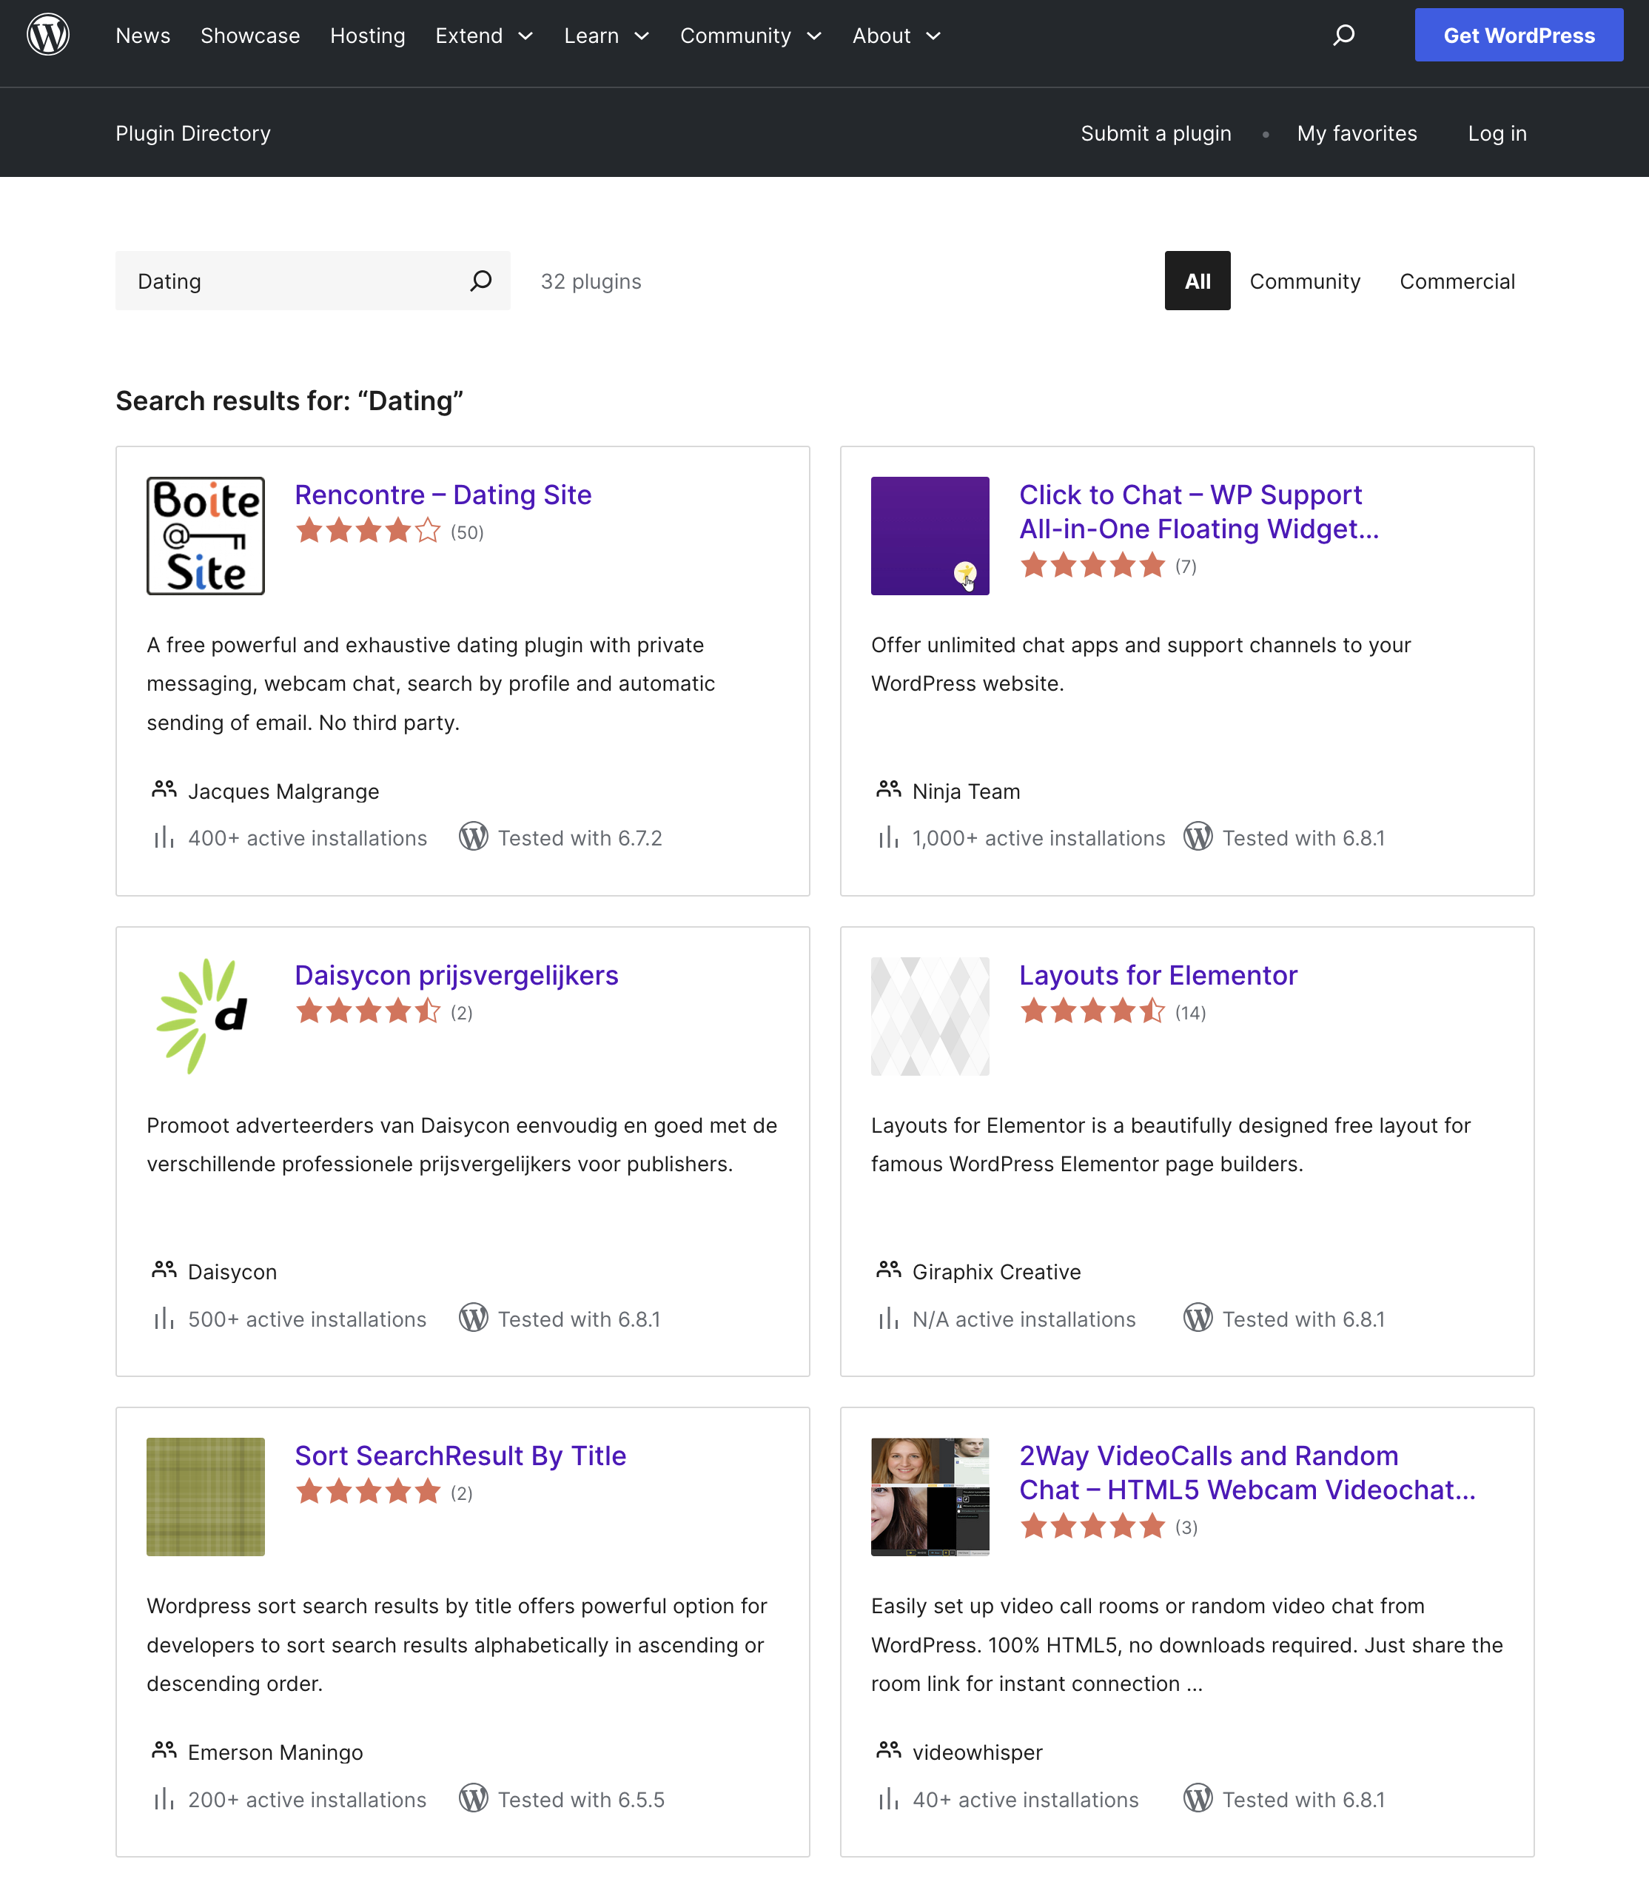
Task: Click installations bar icon for 500+ installs
Action: click(x=164, y=1319)
